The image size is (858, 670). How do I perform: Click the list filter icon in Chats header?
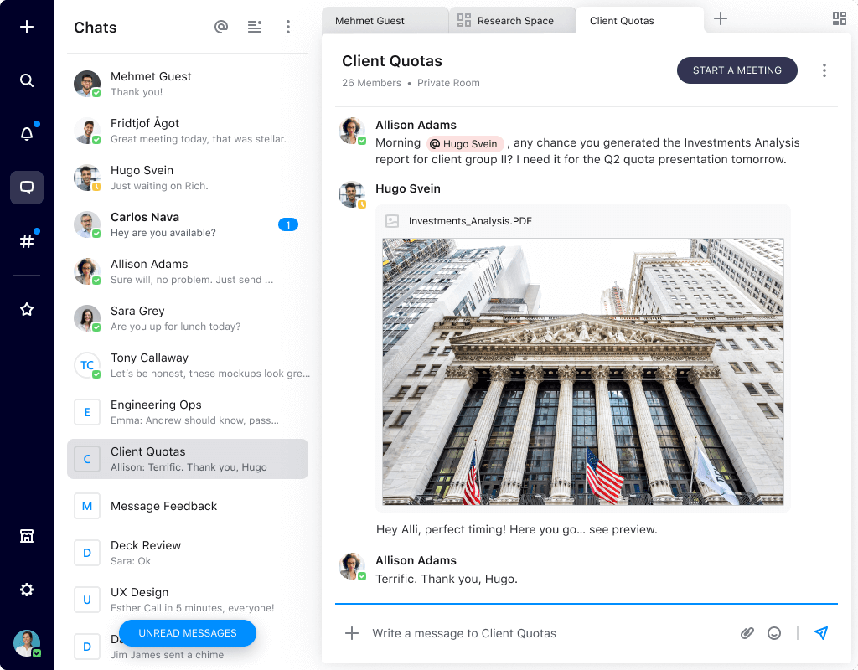click(x=255, y=27)
